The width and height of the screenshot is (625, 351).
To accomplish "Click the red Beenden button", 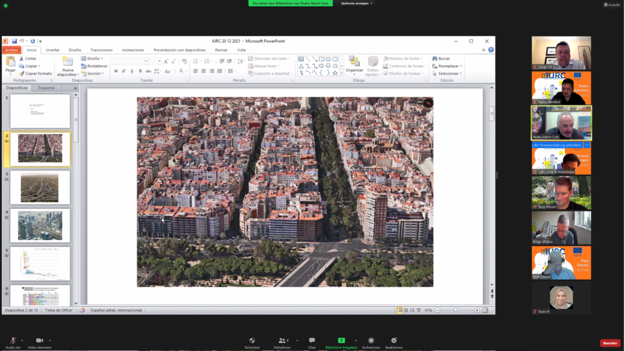I will pos(610,343).
